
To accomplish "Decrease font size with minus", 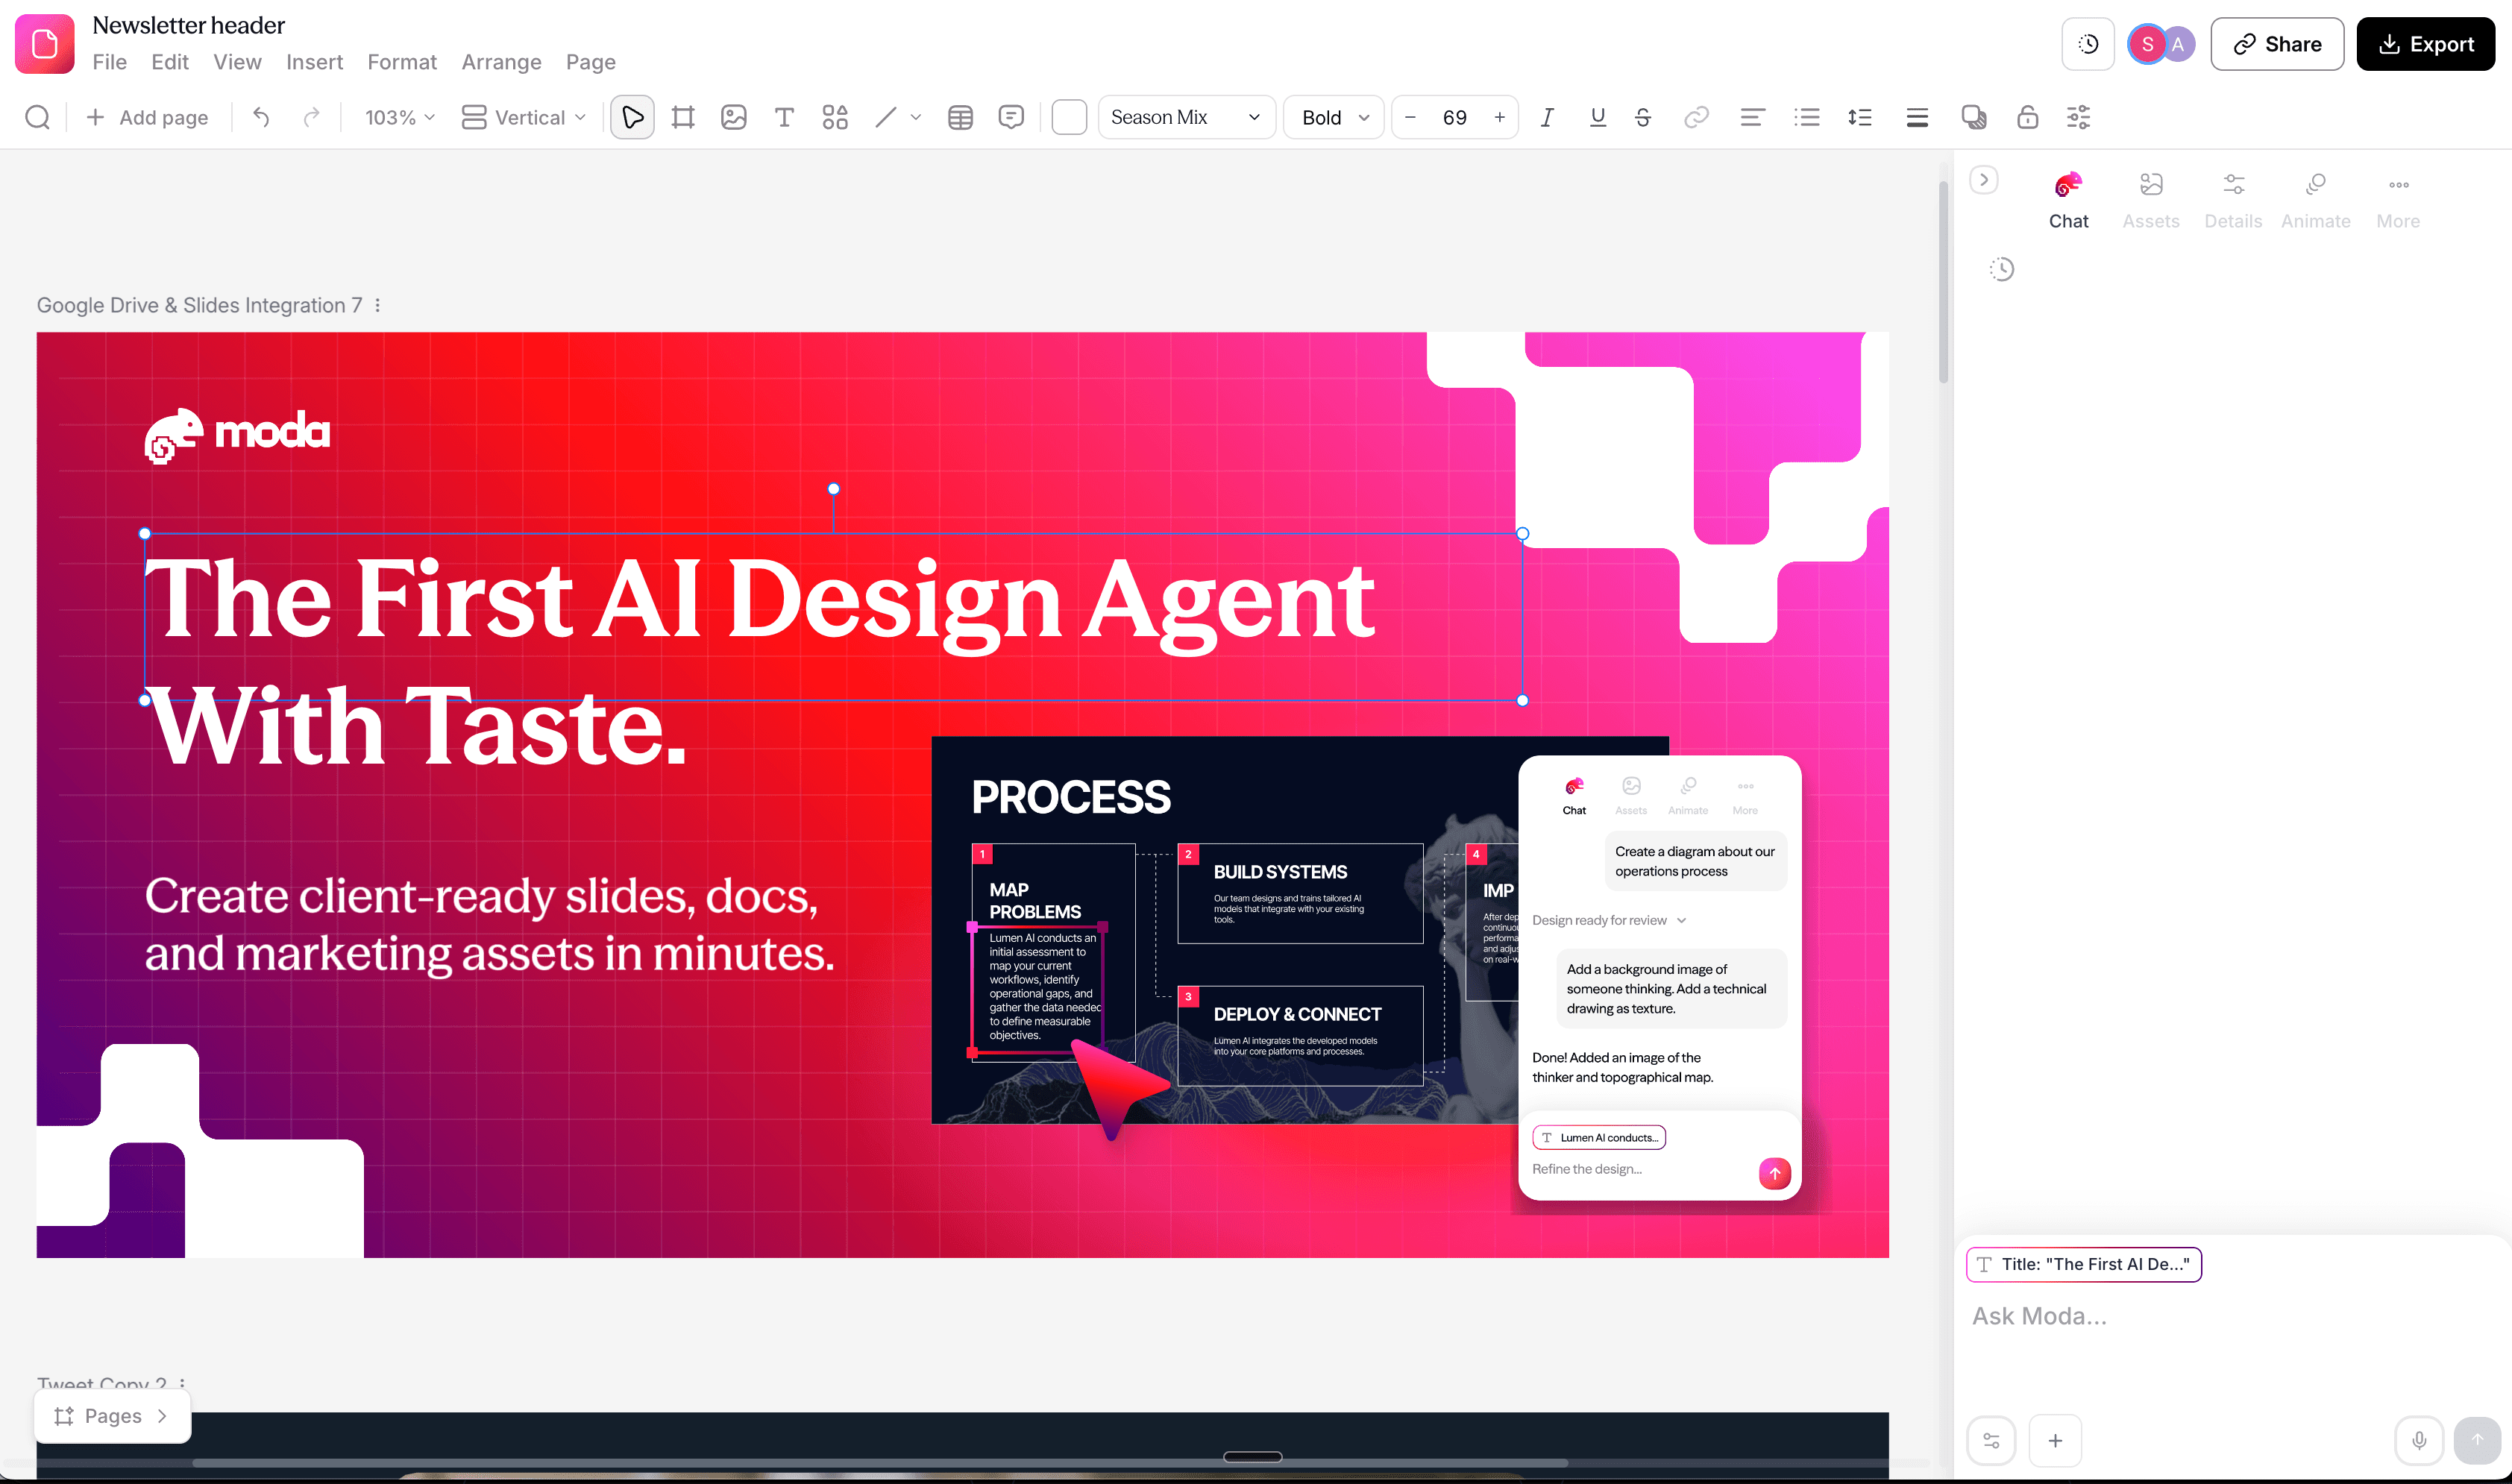I will click(1411, 117).
